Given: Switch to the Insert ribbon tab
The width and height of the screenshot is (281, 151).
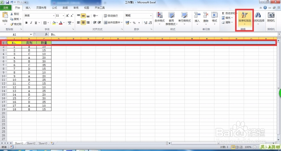Looking at the screenshot, I should 28,8.
